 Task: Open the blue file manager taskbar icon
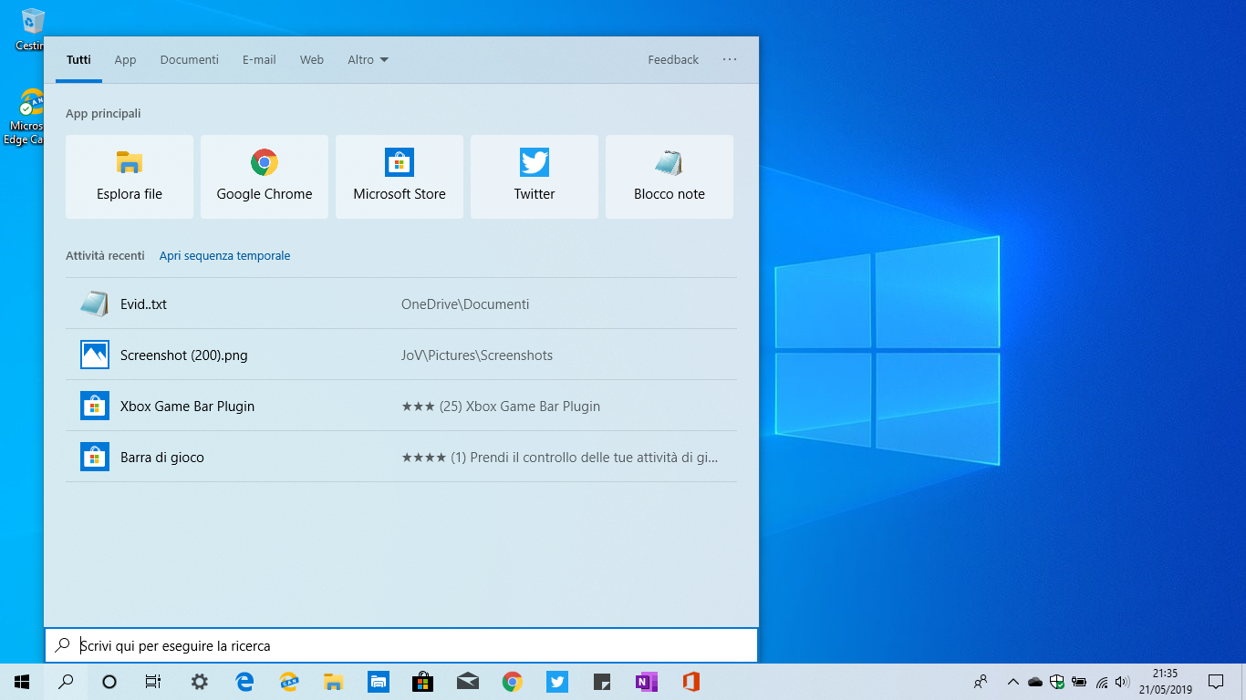point(378,682)
